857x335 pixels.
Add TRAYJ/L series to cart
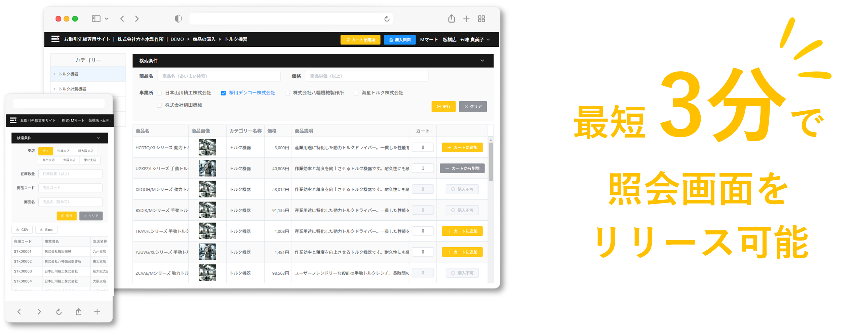pyautogui.click(x=462, y=231)
